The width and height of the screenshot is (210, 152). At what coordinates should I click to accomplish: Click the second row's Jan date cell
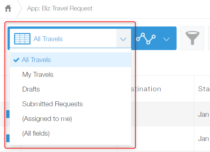pyautogui.click(x=204, y=139)
